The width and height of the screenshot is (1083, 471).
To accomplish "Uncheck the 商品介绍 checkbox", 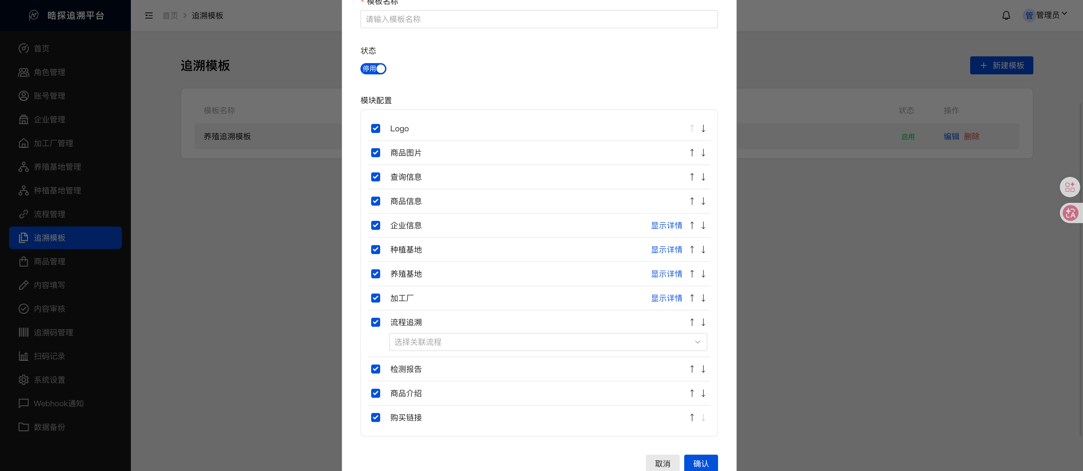I will tap(375, 393).
